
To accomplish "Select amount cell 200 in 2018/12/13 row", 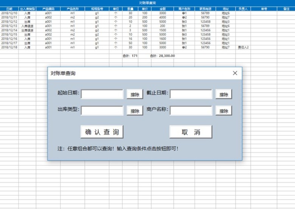I will [163, 26].
